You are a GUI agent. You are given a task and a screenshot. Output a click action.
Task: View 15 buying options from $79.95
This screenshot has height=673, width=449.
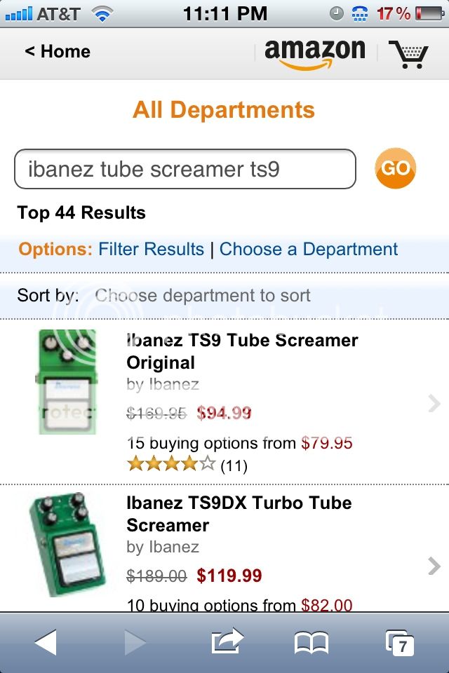coord(239,443)
